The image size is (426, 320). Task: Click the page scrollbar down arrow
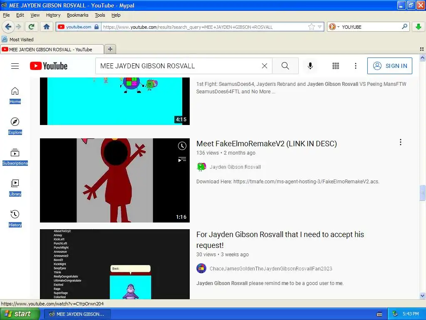[423, 295]
